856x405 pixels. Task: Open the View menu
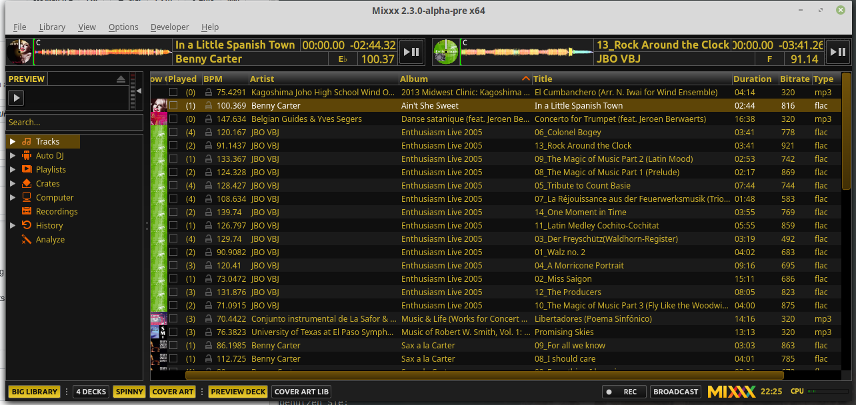click(x=87, y=27)
